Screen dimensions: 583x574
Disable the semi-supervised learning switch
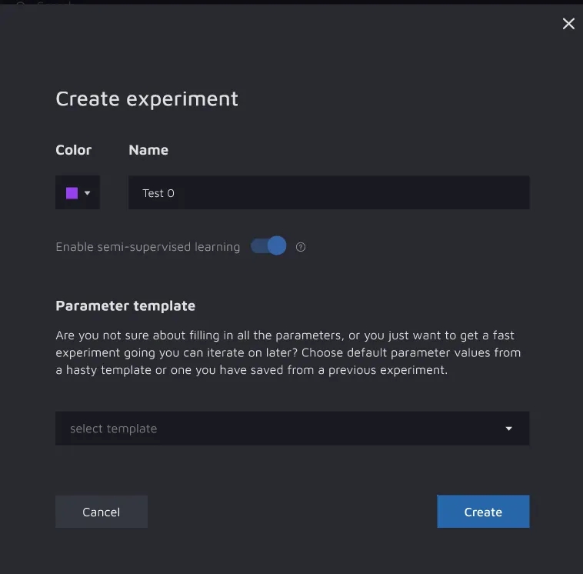click(x=268, y=246)
